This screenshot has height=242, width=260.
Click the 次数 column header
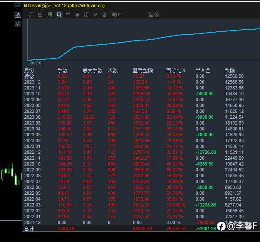point(113,70)
